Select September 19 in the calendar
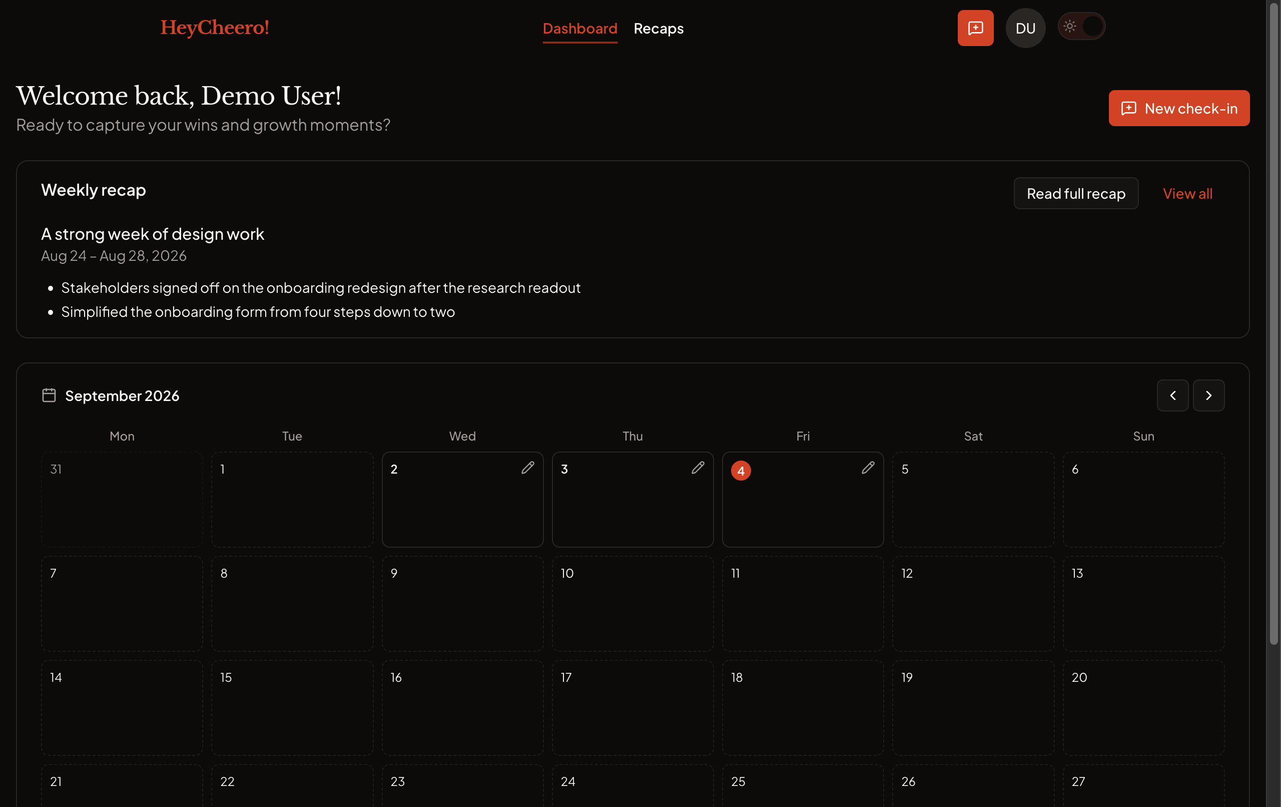The width and height of the screenshot is (1281, 807). pos(973,708)
